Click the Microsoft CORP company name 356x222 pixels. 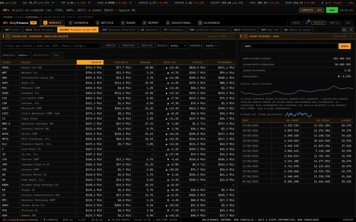(32, 108)
